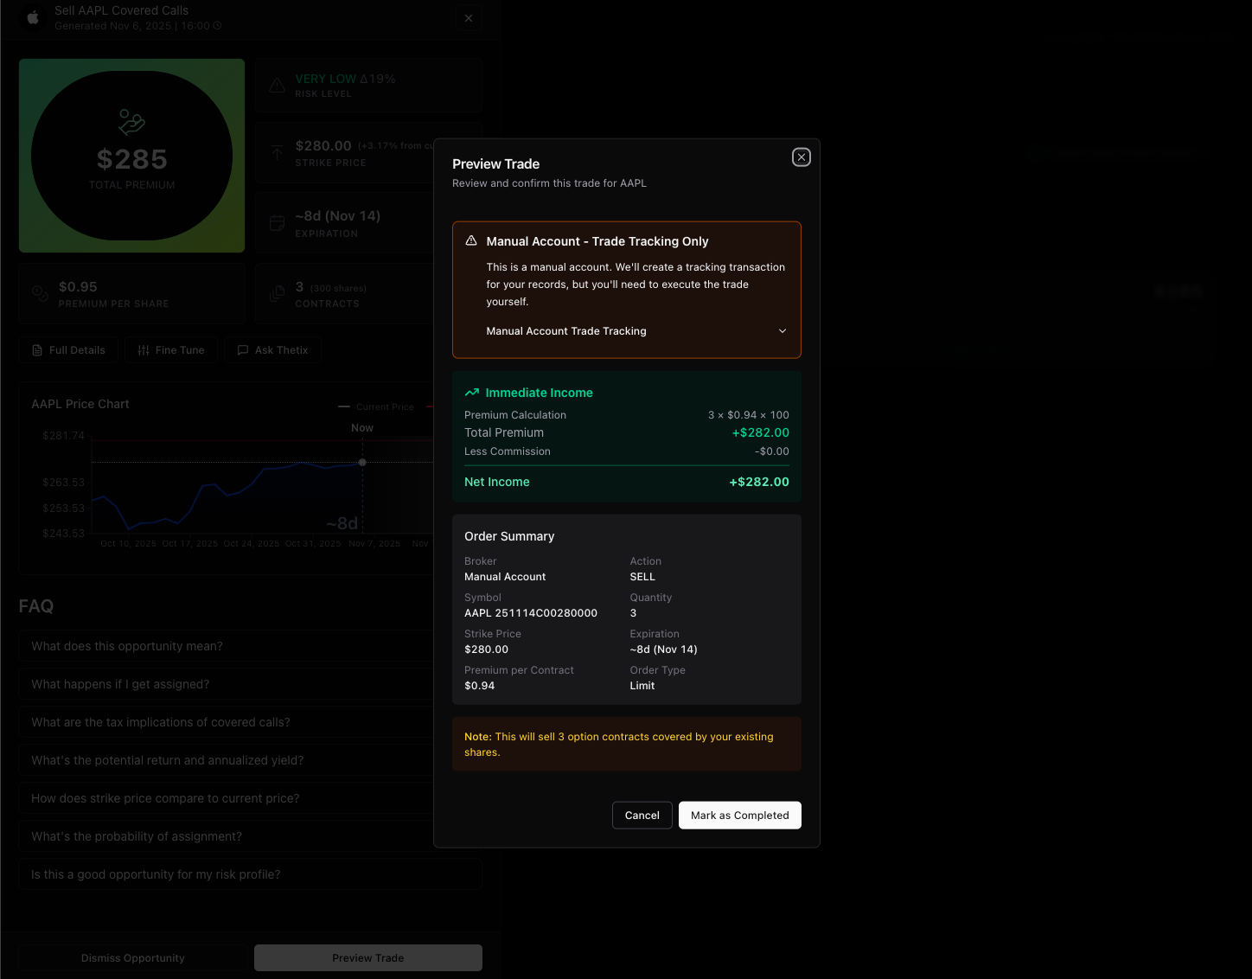The height and width of the screenshot is (979, 1252).
Task: Click the warning triangle icon in Manual Account notice
Action: (x=471, y=241)
